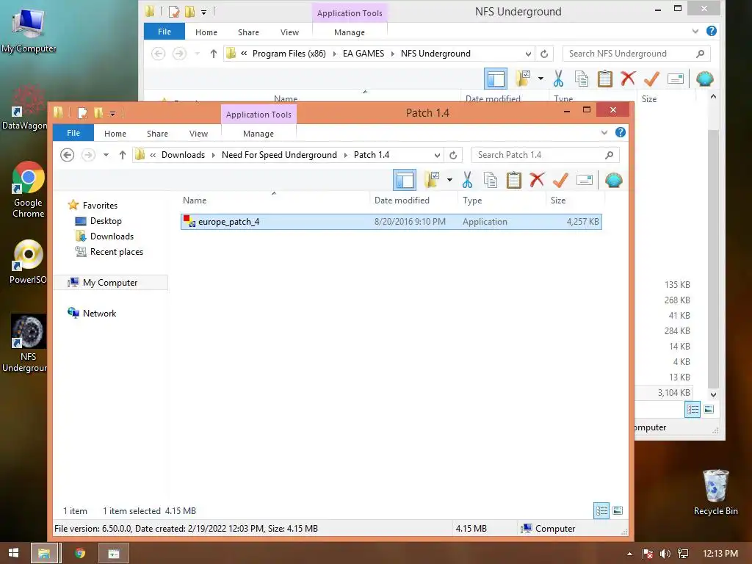Open File menu in Patch 1.4 window
Viewport: 752px width, 564px height.
coord(73,133)
